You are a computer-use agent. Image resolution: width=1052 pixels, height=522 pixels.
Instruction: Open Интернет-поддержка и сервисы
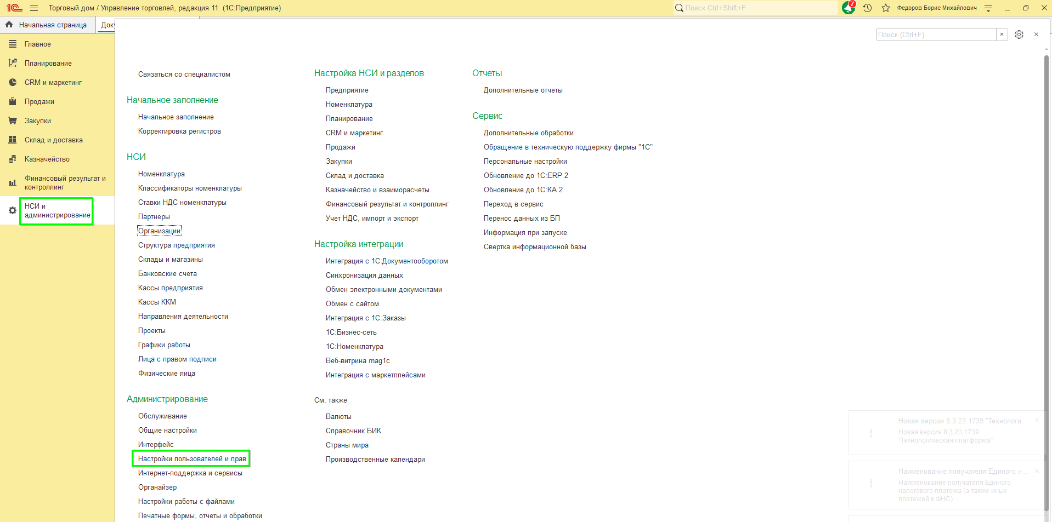[190, 473]
